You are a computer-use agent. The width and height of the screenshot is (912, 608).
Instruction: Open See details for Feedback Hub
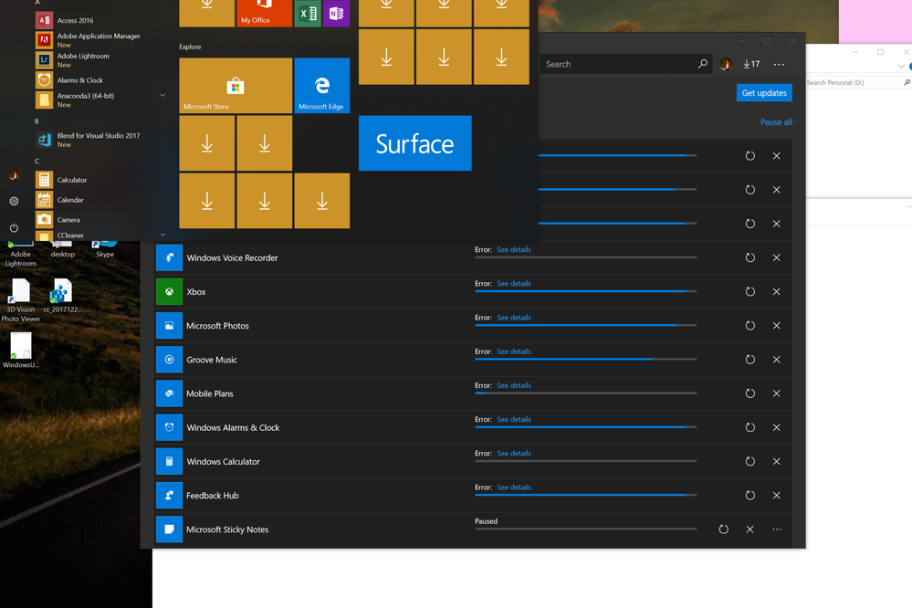coord(514,487)
